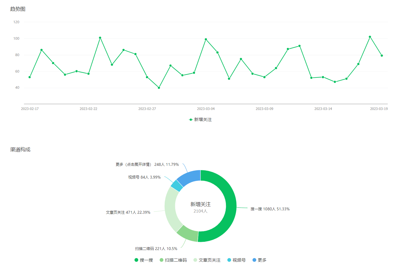
Task: Click the 40 y-axis label
Action: 17,88
